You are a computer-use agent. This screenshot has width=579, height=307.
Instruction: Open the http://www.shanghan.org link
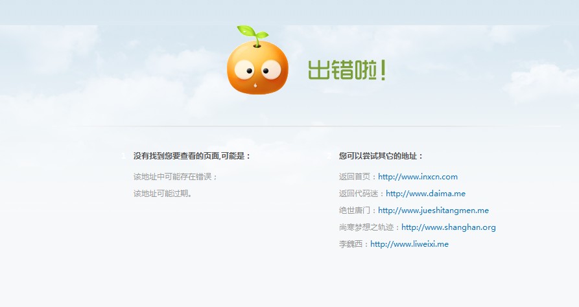(448, 227)
